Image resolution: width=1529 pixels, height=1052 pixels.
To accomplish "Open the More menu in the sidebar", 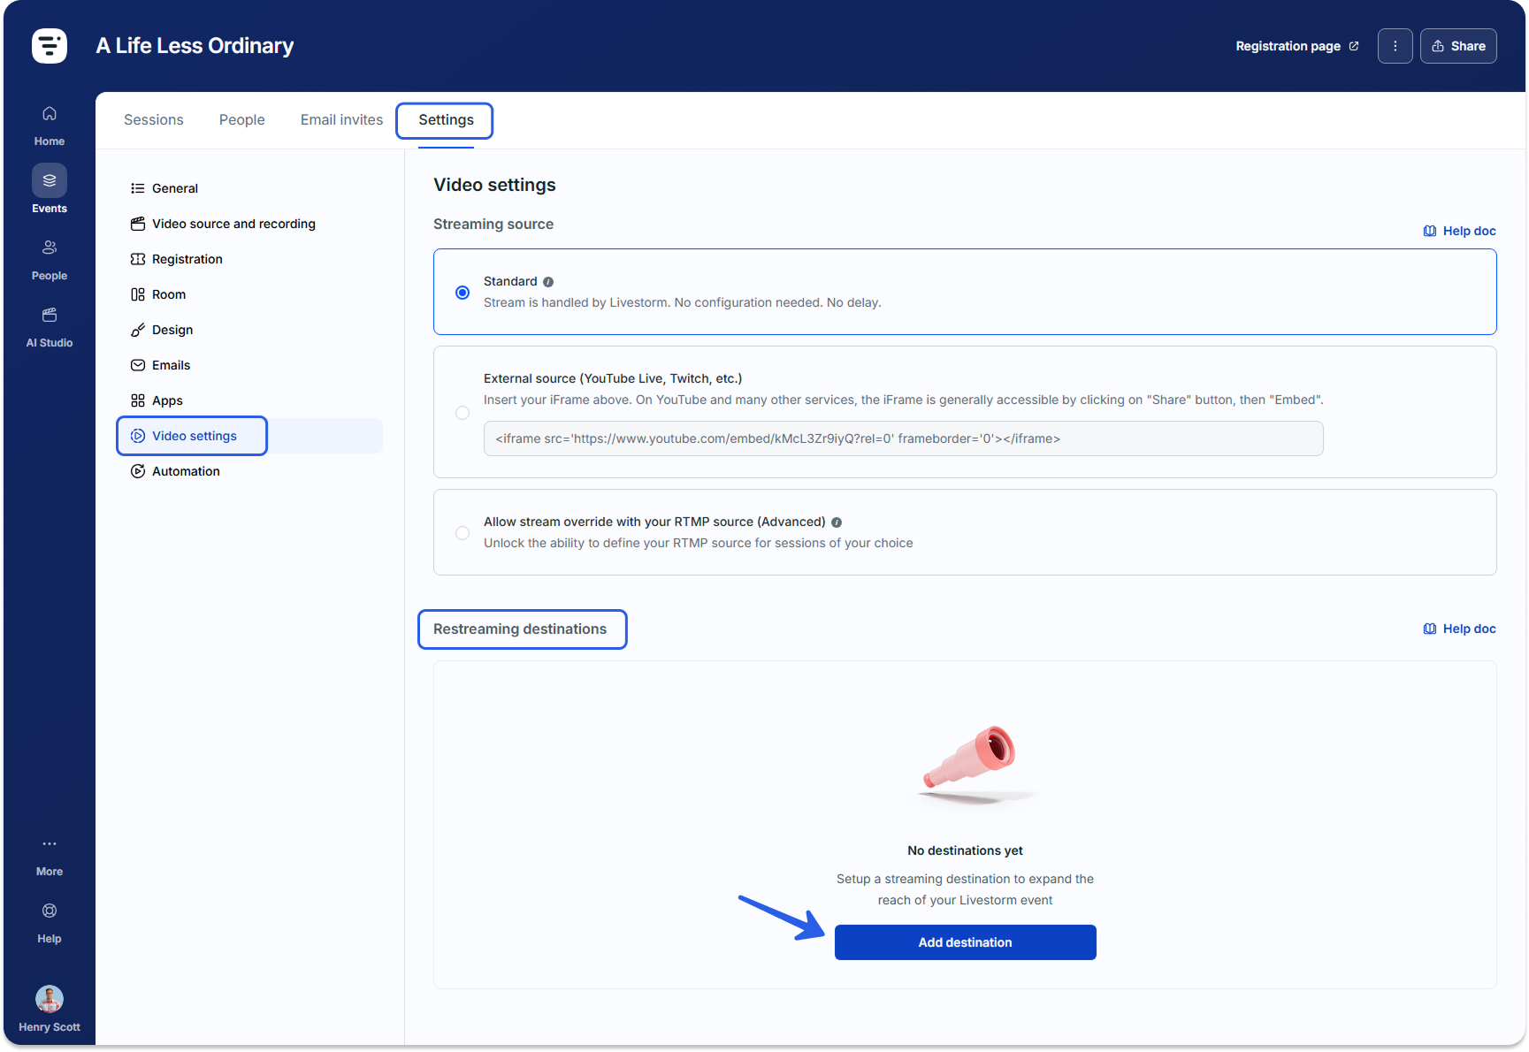I will tap(50, 856).
